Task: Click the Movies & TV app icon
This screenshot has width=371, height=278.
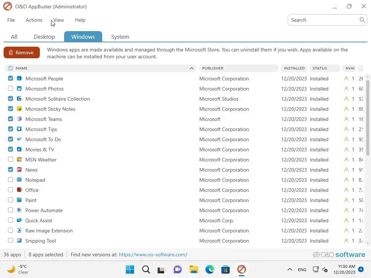Action: 19,149
